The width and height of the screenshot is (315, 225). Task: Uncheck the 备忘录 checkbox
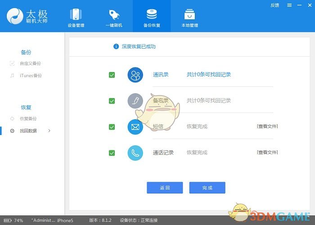[x=112, y=101]
